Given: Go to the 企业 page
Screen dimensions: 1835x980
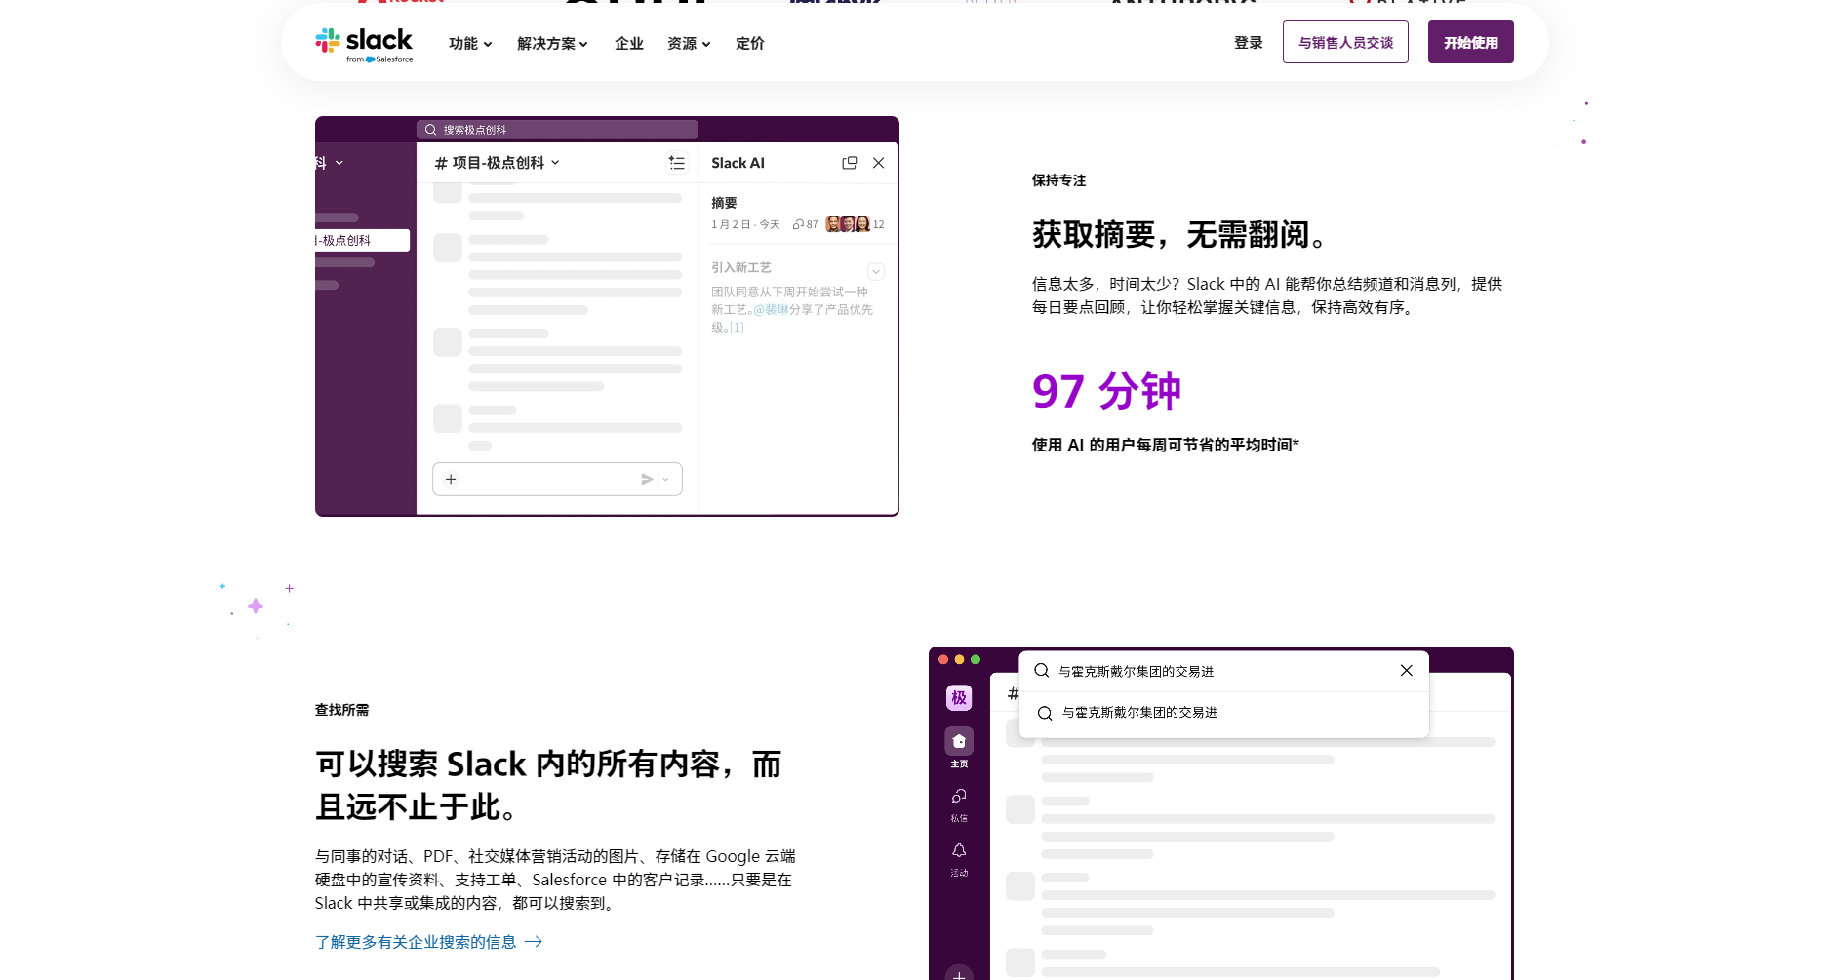Looking at the screenshot, I should [x=629, y=44].
